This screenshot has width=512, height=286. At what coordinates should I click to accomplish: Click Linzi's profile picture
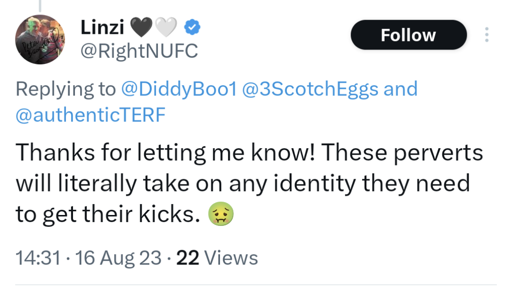coord(41,40)
